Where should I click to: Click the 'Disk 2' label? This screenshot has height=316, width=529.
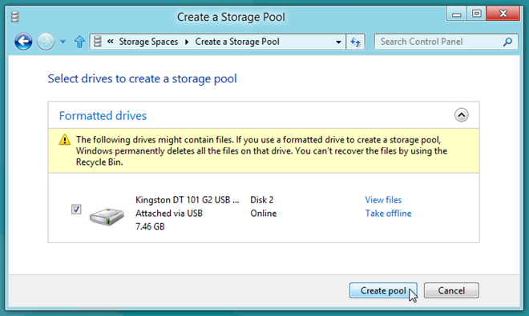coord(262,200)
